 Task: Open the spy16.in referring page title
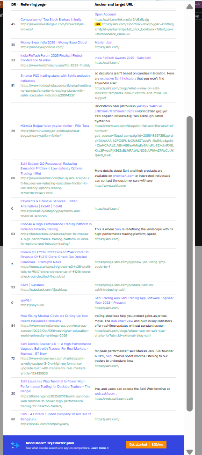(26, 301)
